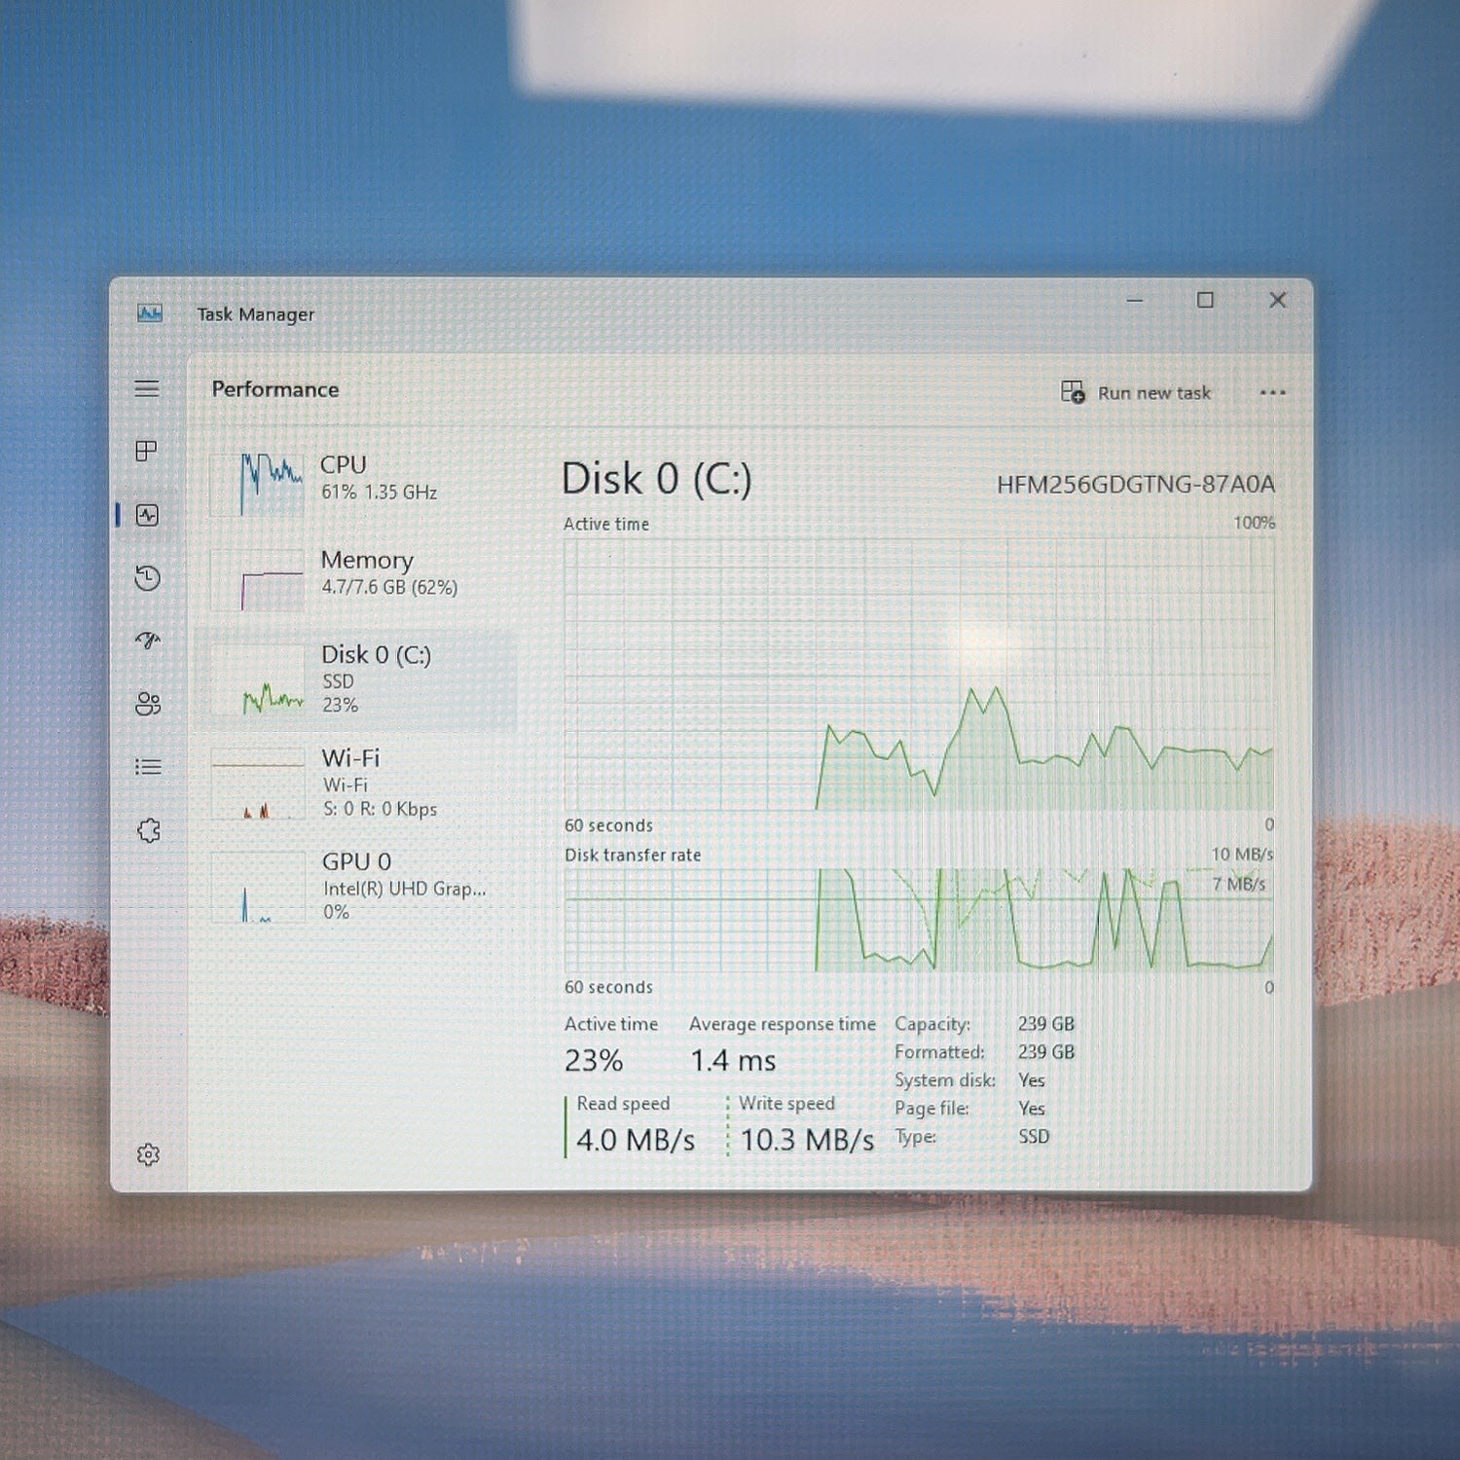Click the Formatted 239 GB value
The height and width of the screenshot is (1460, 1460).
[1046, 1052]
